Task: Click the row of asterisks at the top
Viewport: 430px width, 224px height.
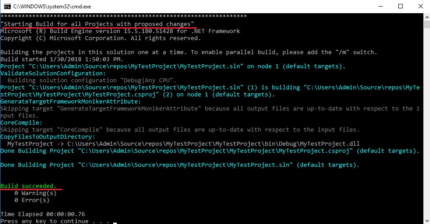Action: (124, 16)
